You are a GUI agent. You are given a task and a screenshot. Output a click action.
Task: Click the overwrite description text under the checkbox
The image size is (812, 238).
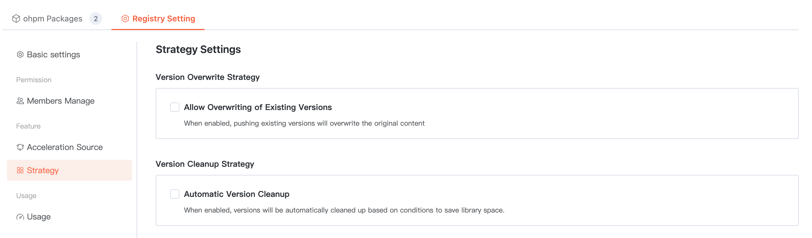pyautogui.click(x=304, y=123)
